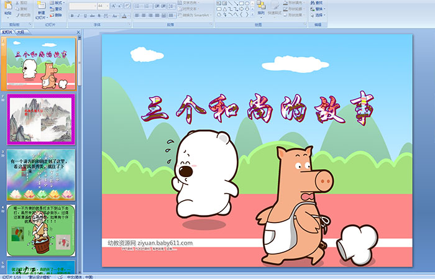Toggle align text left
The width and height of the screenshot is (435, 279).
click(137, 16)
